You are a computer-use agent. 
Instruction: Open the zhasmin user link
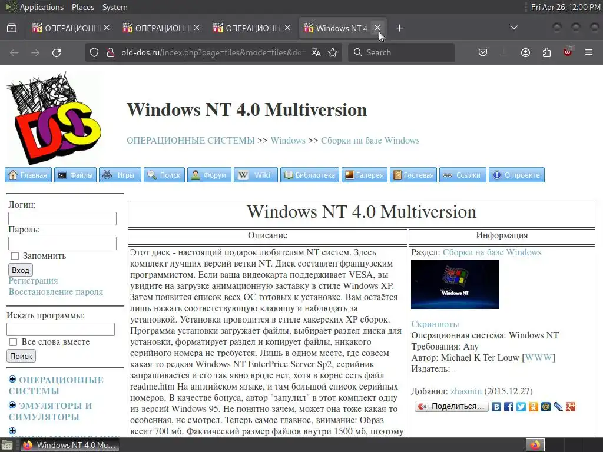466,391
